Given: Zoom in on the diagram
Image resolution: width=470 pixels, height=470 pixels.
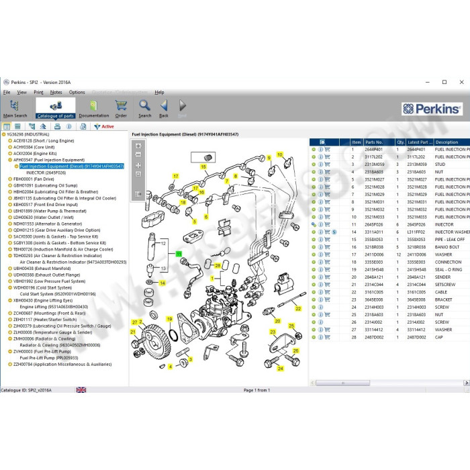Looking at the screenshot, I should point(138,146).
